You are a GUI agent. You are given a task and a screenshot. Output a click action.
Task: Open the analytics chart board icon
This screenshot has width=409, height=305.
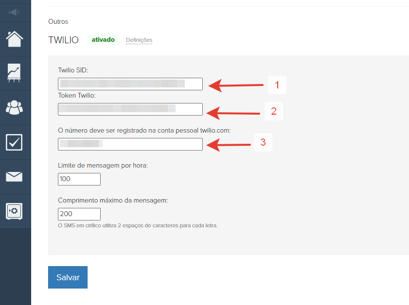(15, 73)
